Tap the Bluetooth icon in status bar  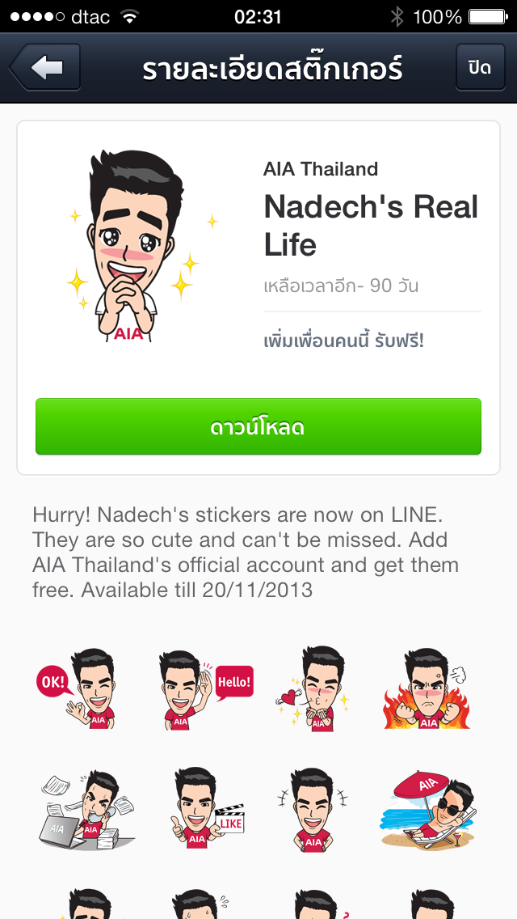[x=397, y=16]
